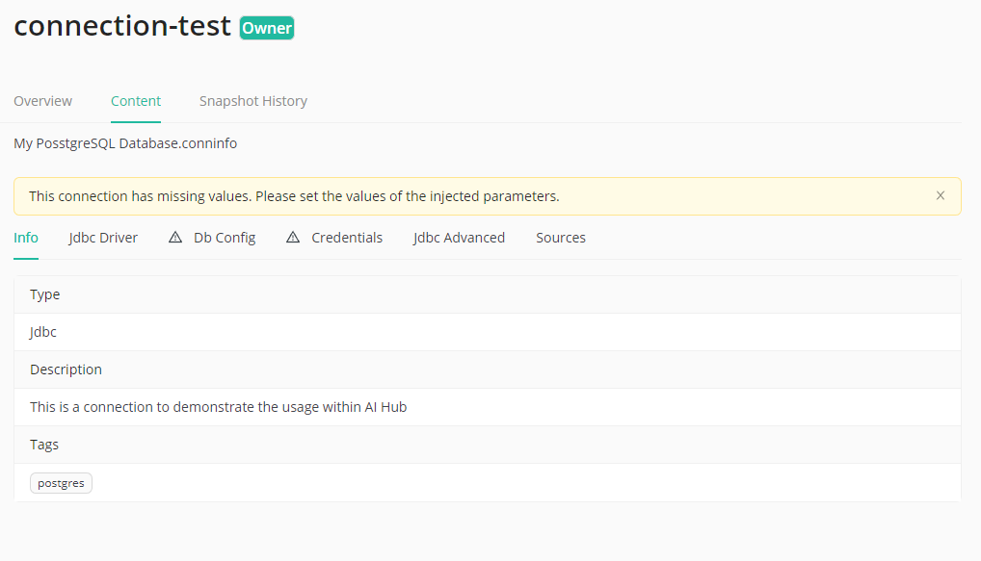Click the green Owner badge
Viewport: 981px width, 561px height.
pyautogui.click(x=267, y=28)
